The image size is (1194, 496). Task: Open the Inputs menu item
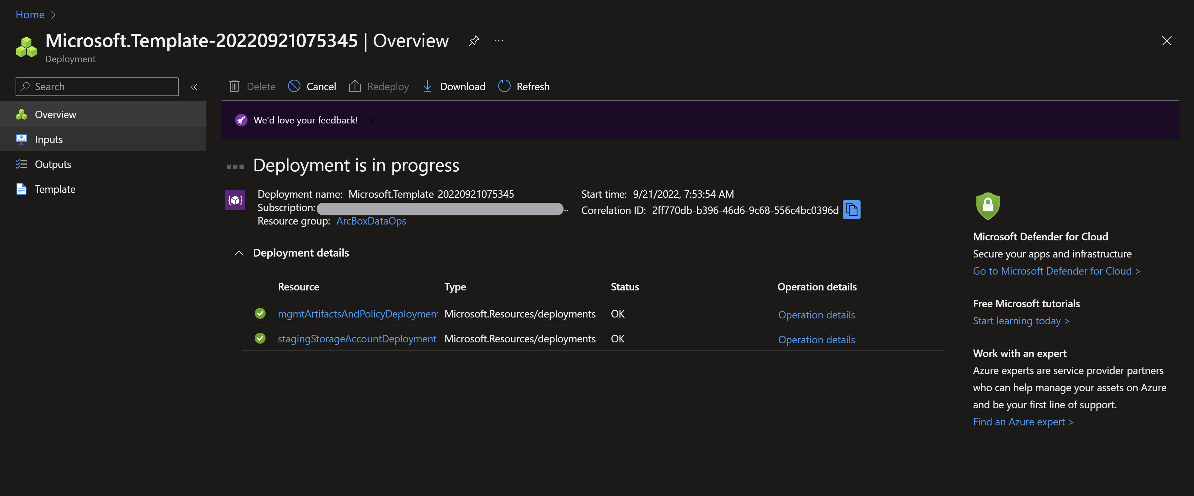point(49,139)
